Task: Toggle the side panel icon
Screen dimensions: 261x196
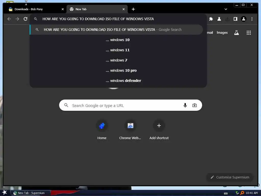Action: (x=235, y=19)
